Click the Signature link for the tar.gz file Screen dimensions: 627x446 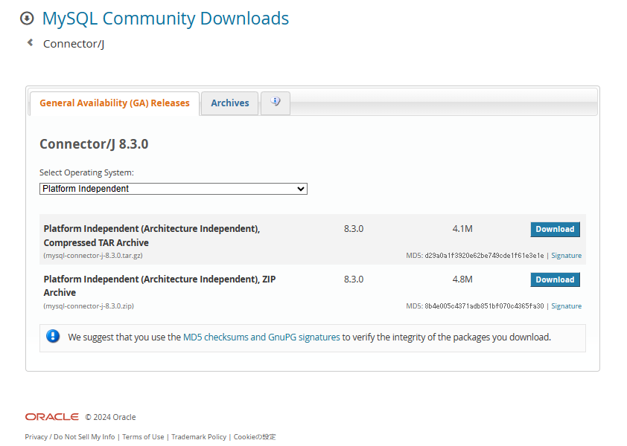[566, 255]
